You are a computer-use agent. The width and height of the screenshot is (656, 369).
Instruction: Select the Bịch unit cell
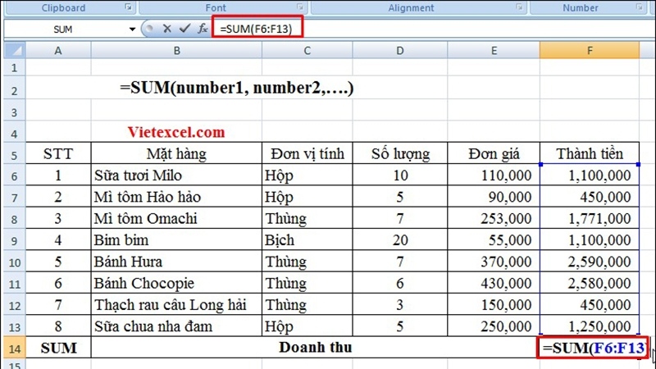[307, 239]
